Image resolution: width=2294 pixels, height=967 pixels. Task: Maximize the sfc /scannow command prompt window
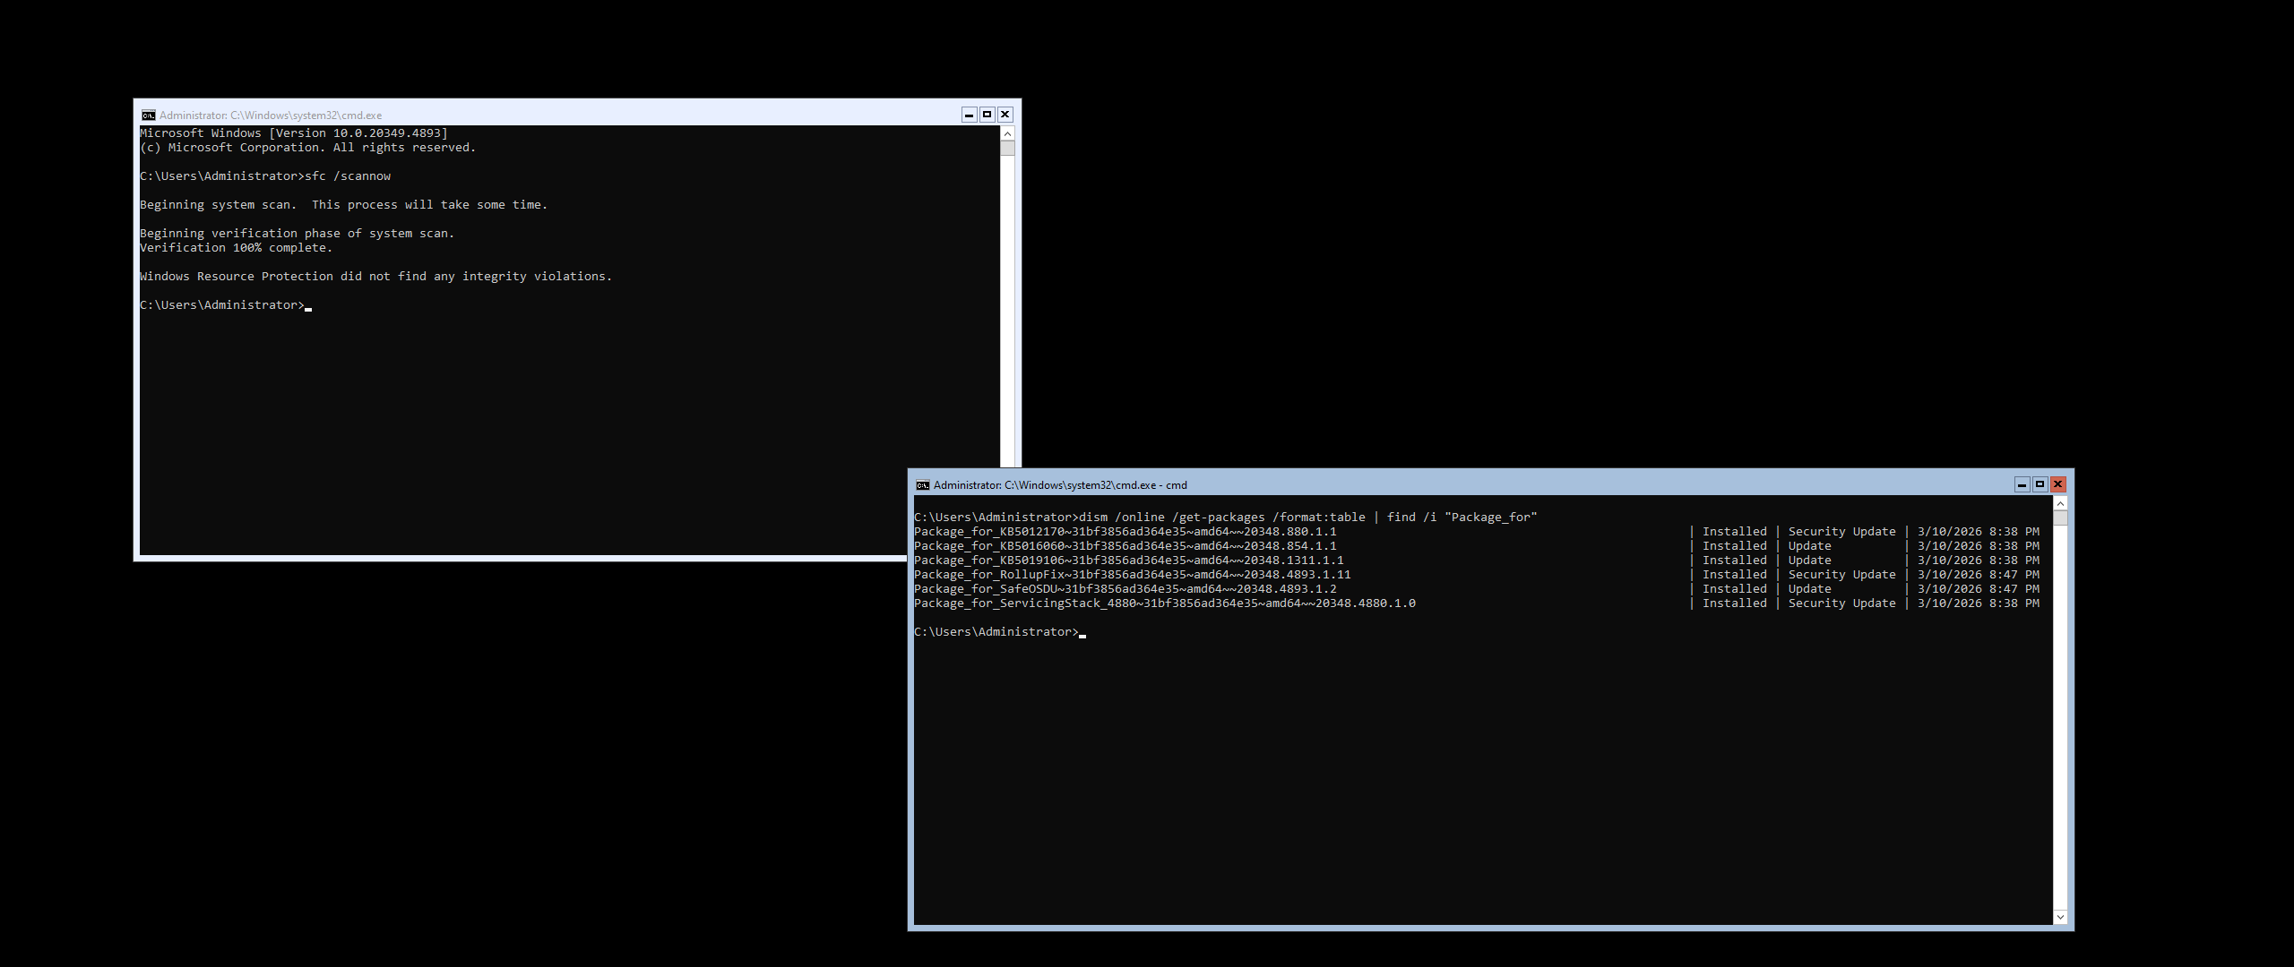(987, 115)
